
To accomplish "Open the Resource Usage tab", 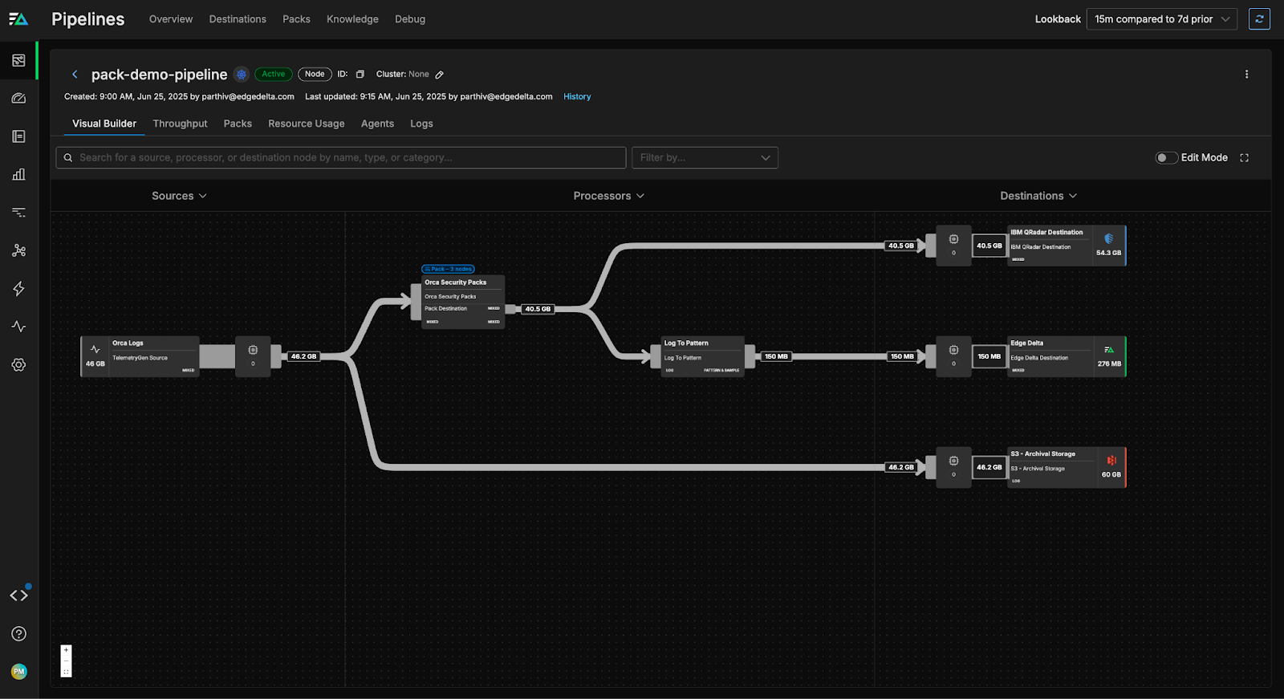I will click(x=306, y=124).
